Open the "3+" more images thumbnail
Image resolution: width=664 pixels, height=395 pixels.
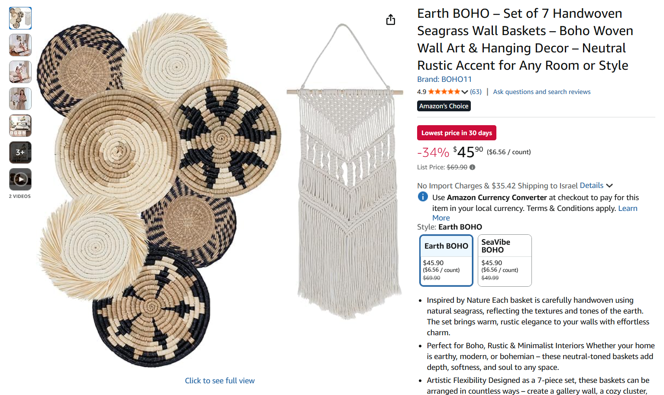coord(20,152)
